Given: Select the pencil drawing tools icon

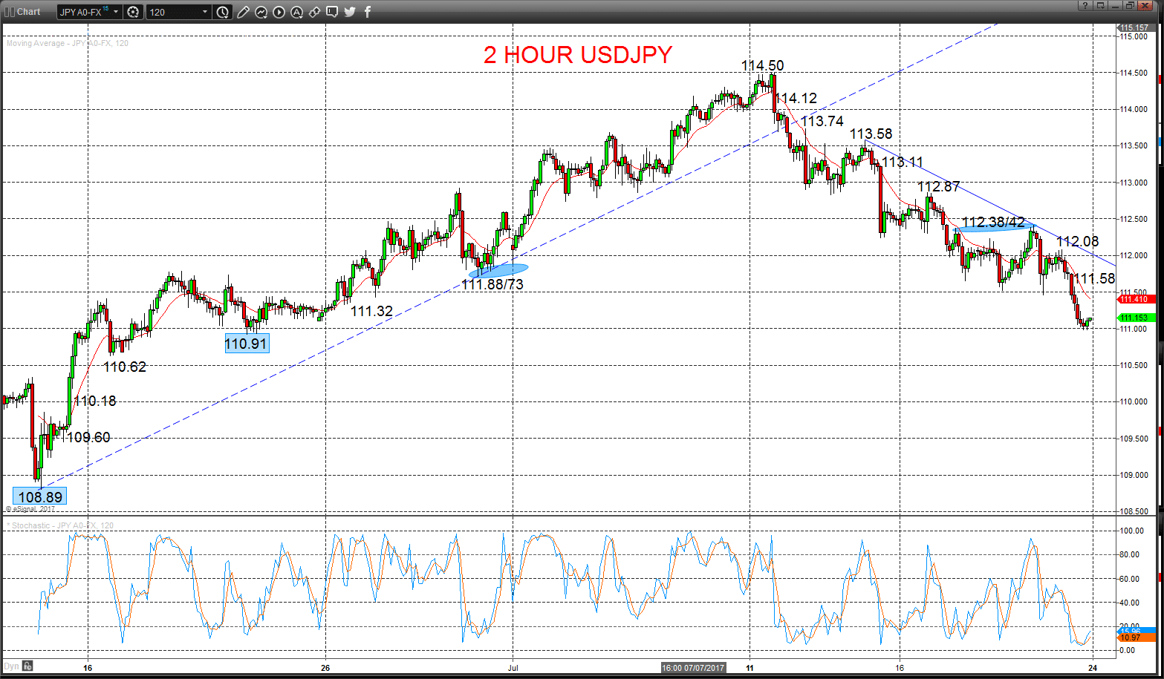Looking at the screenshot, I should click(243, 12).
